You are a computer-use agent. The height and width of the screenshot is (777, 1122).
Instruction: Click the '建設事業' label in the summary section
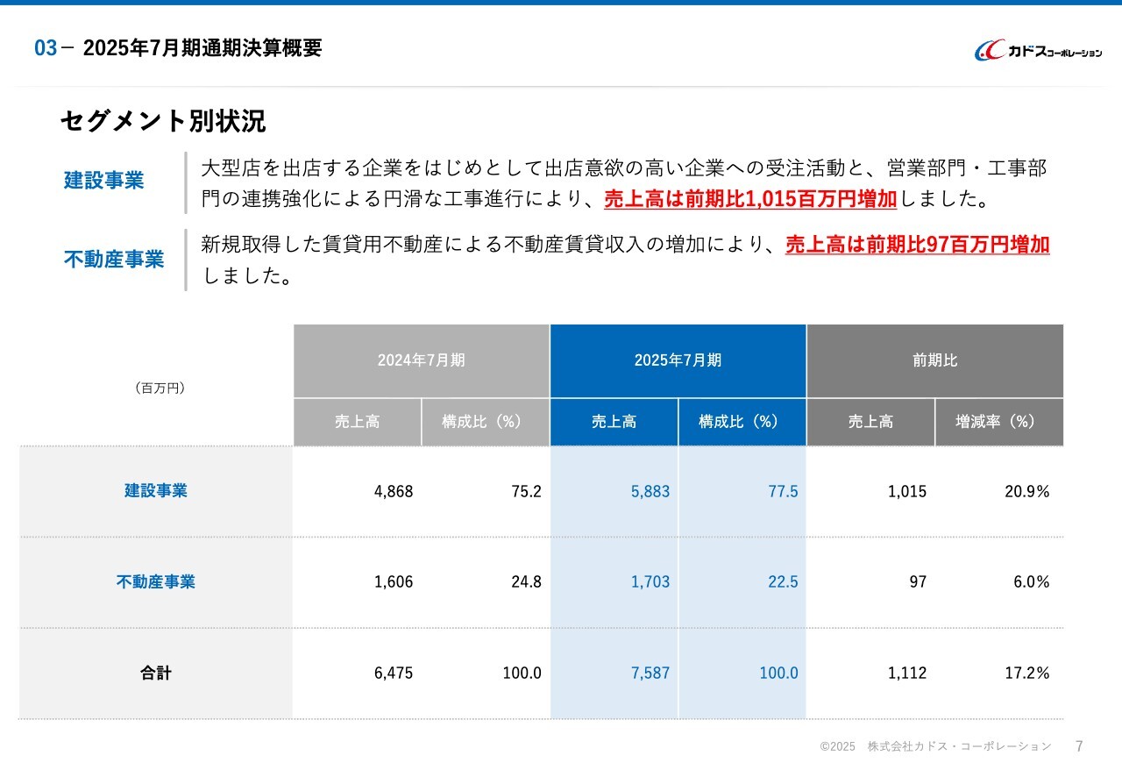click(103, 181)
